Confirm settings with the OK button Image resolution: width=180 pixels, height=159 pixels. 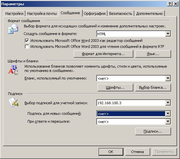[111, 152]
